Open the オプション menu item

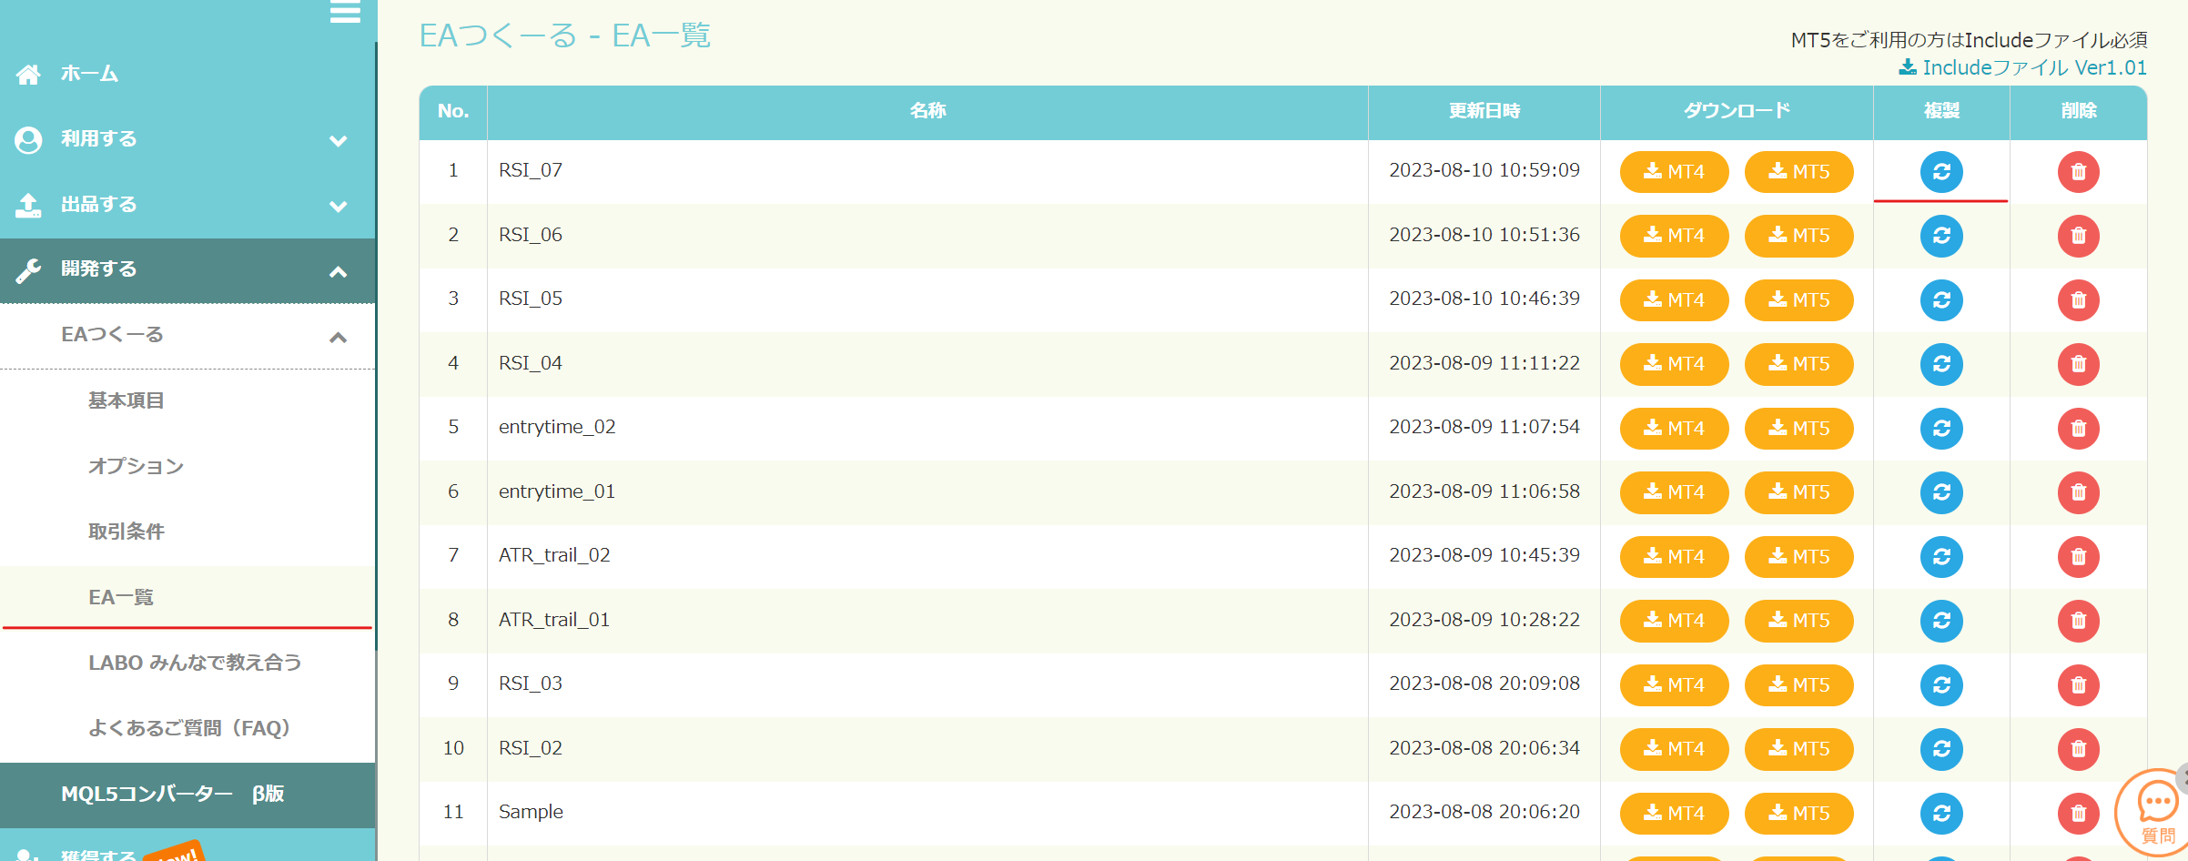(136, 467)
